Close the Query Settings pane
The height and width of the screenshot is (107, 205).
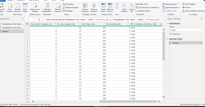201,19
